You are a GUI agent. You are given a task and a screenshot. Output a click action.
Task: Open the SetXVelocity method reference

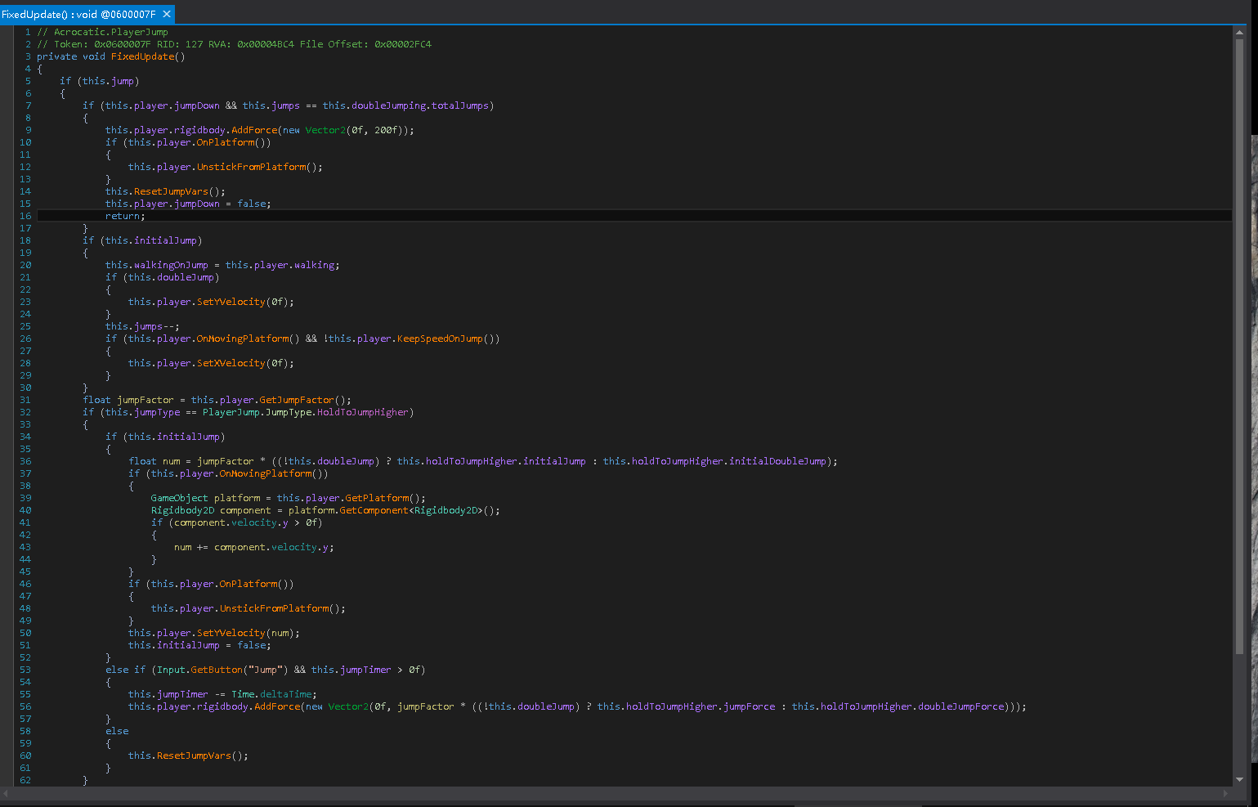coord(231,363)
